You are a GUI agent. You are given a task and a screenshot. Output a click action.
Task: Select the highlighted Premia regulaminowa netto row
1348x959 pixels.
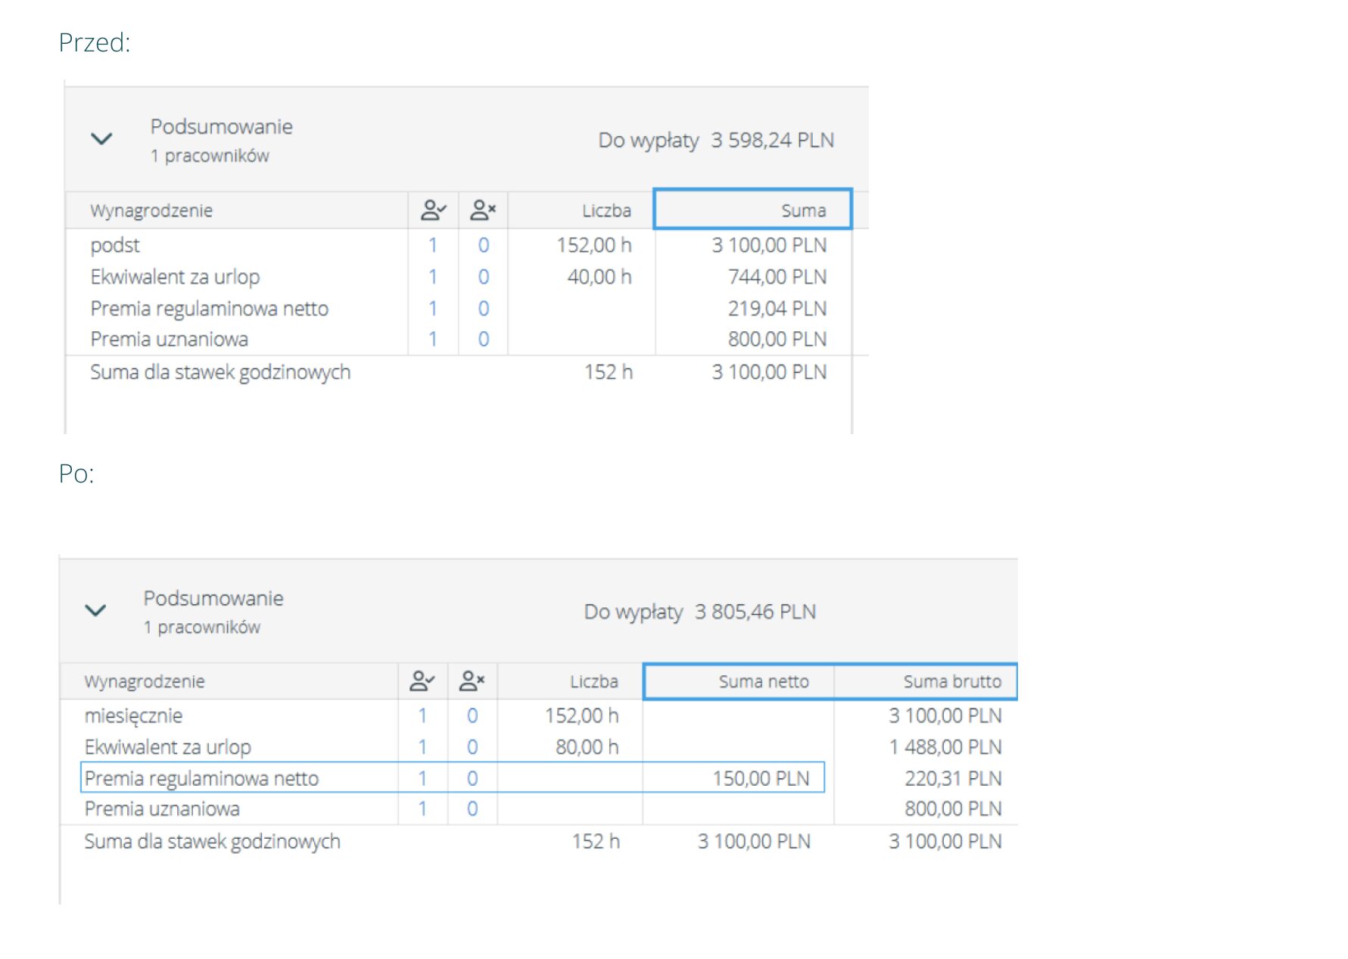click(x=201, y=778)
